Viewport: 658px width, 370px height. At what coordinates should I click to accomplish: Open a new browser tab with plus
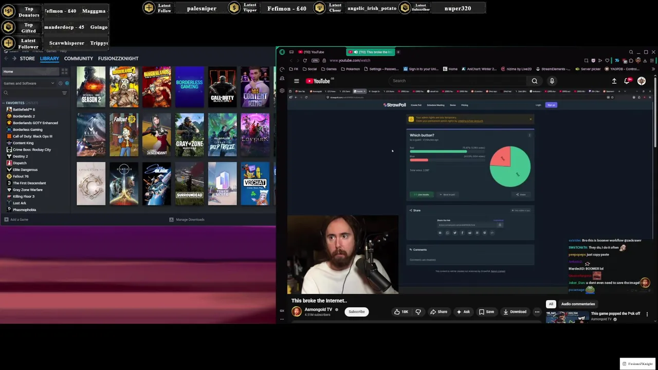[398, 52]
